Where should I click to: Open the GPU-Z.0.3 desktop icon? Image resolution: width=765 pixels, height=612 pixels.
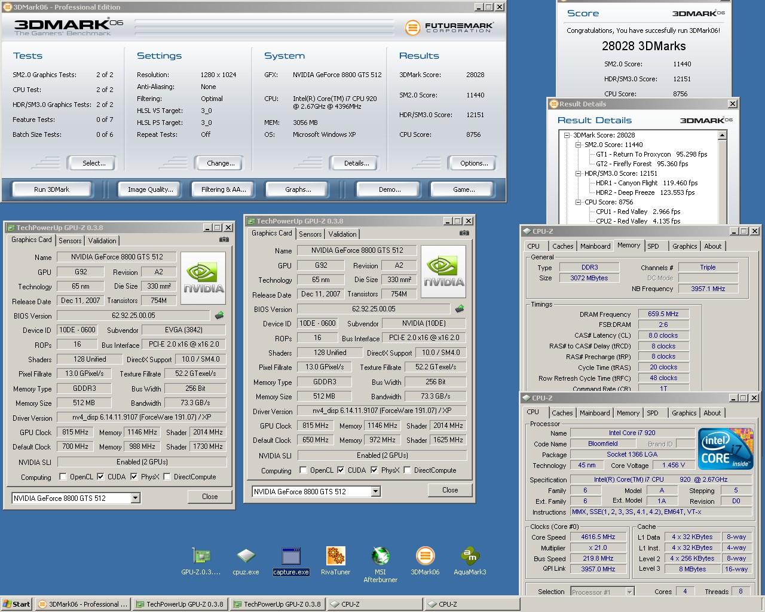pyautogui.click(x=201, y=561)
